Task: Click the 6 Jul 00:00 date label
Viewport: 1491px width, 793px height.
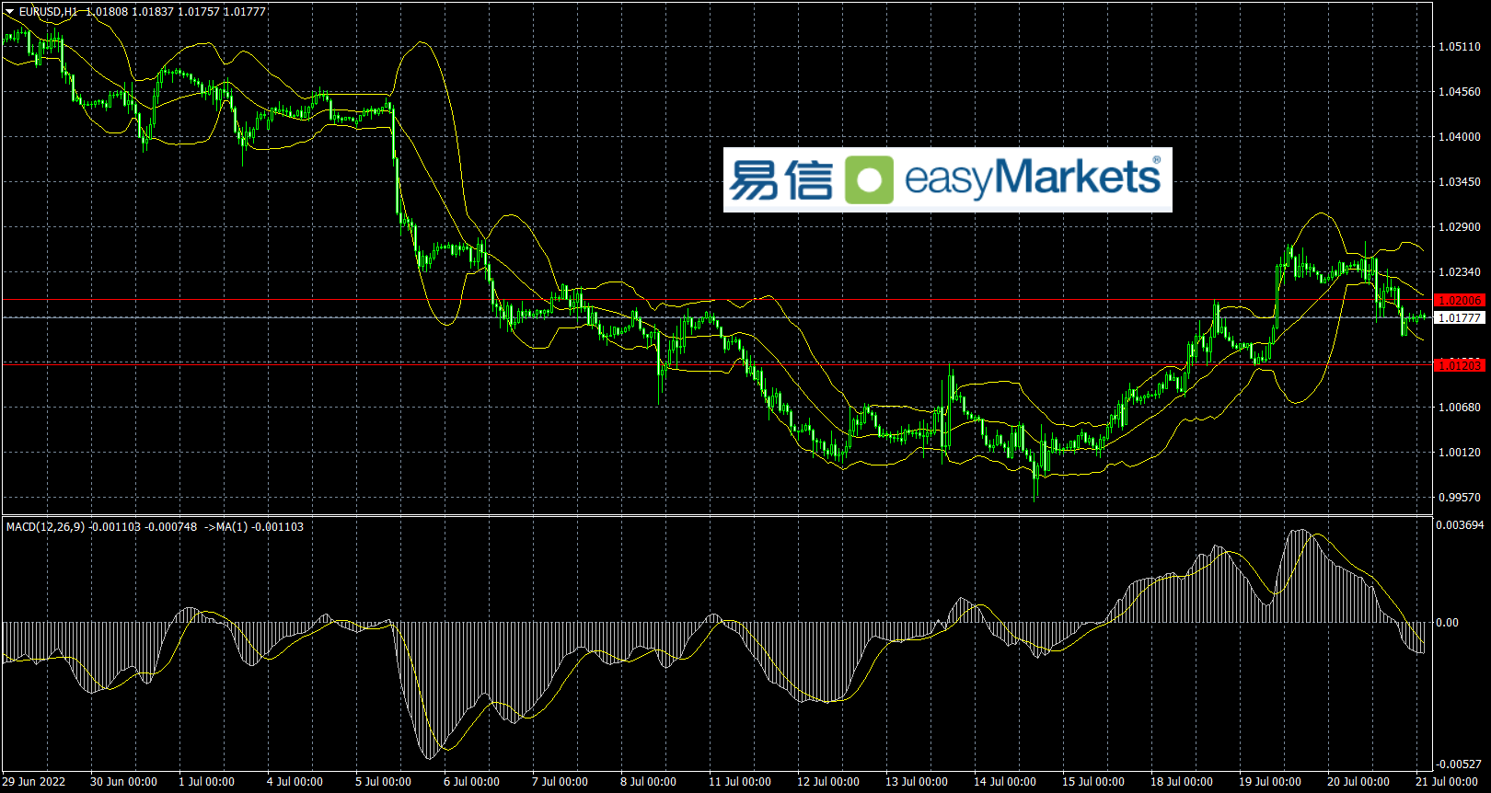Action: pyautogui.click(x=471, y=782)
